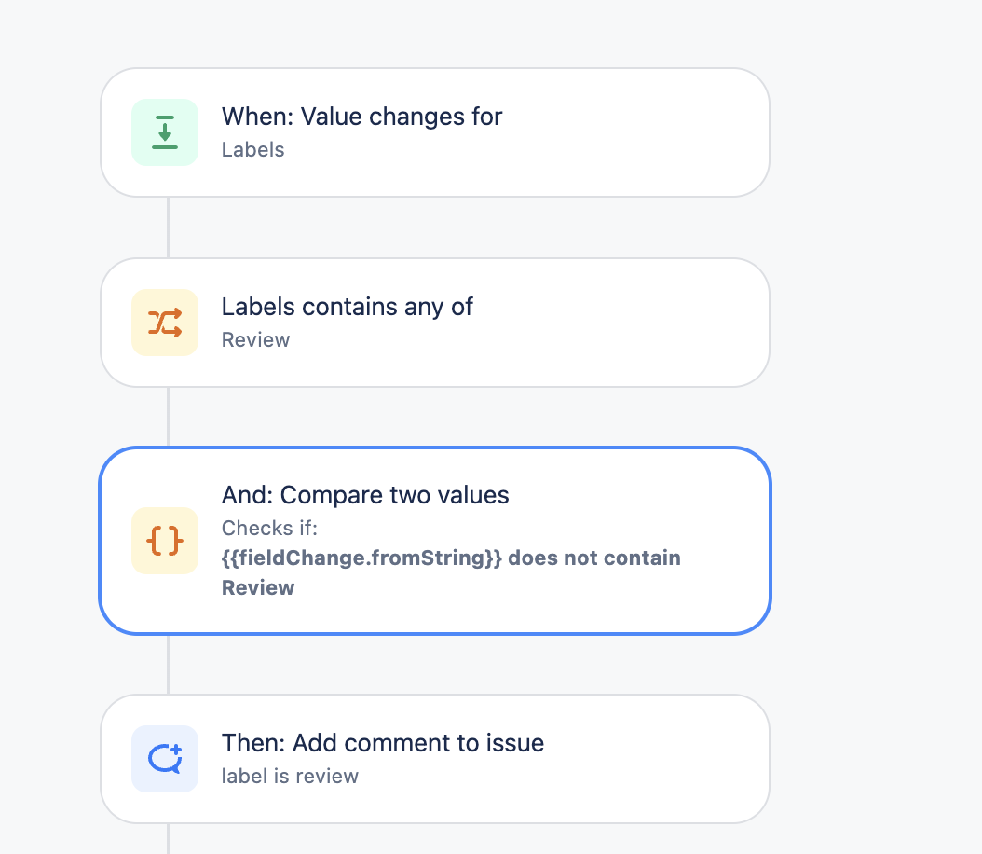The height and width of the screenshot is (854, 982).
Task: Click connector below Add comment action card
Action: [168, 837]
